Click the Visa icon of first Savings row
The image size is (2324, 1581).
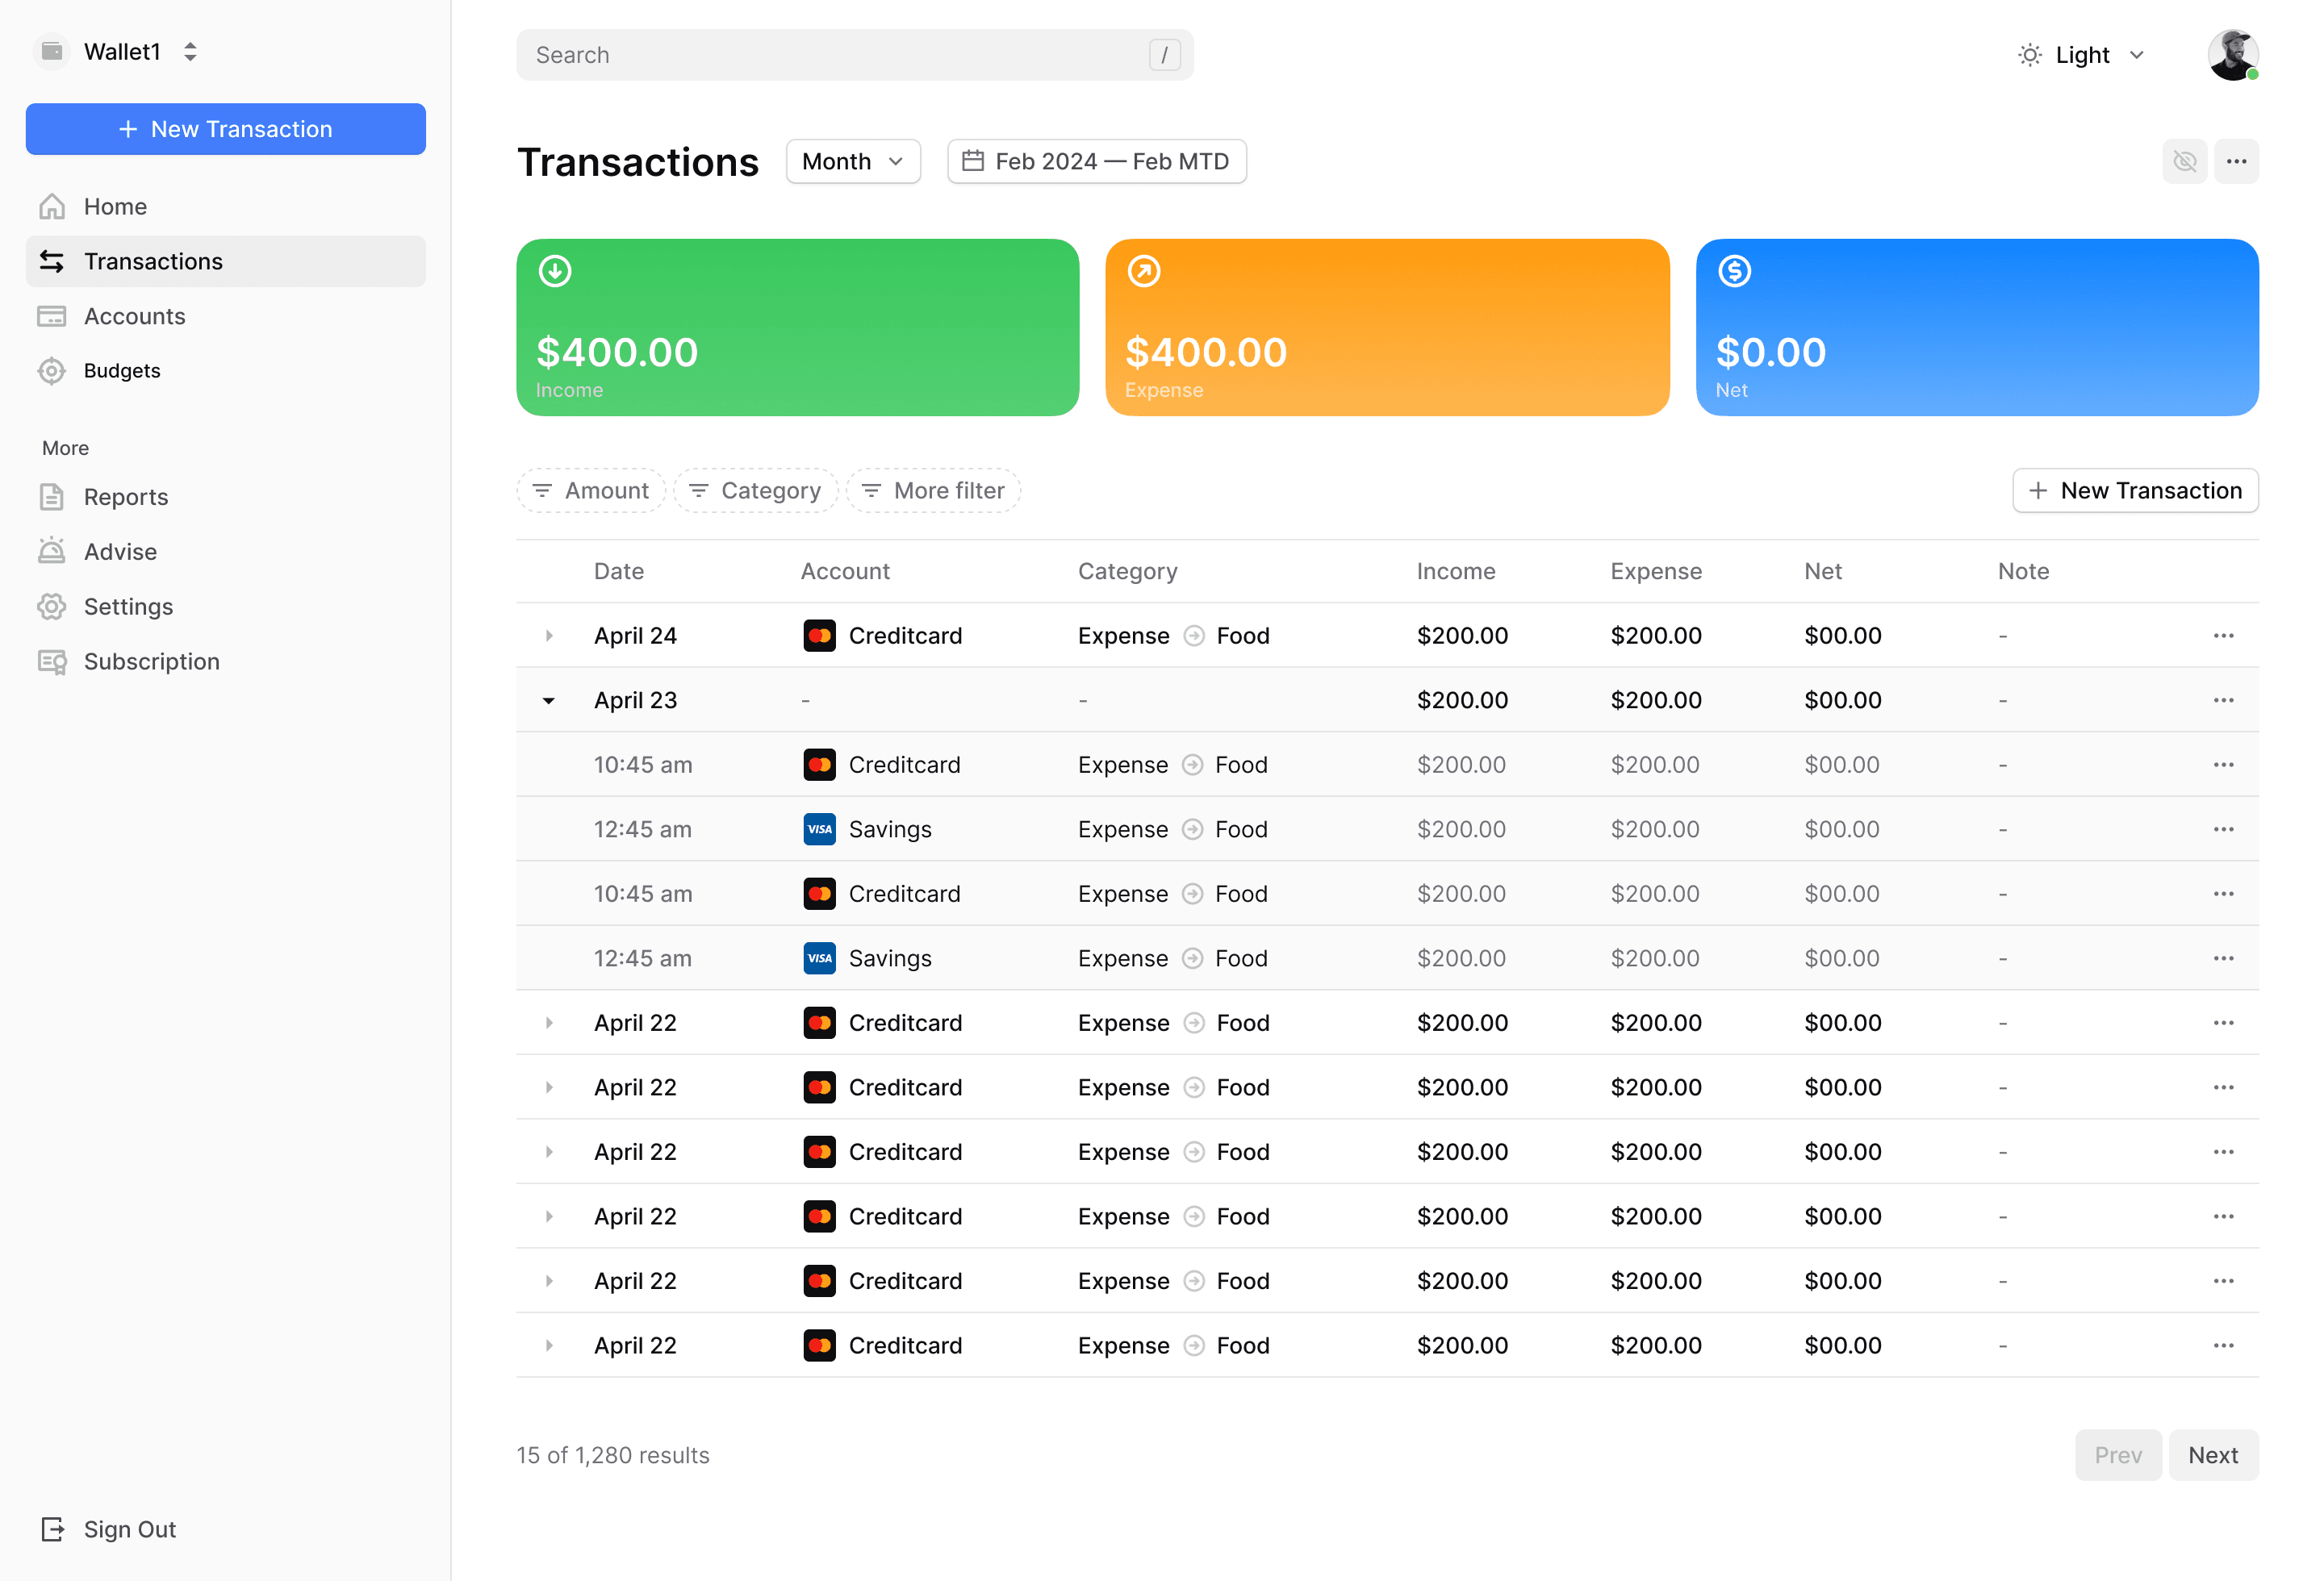tap(819, 829)
